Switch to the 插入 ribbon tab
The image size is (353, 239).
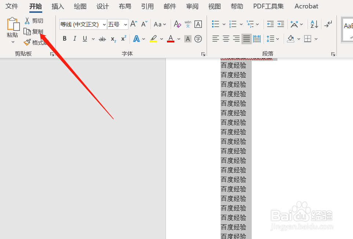tap(58, 6)
